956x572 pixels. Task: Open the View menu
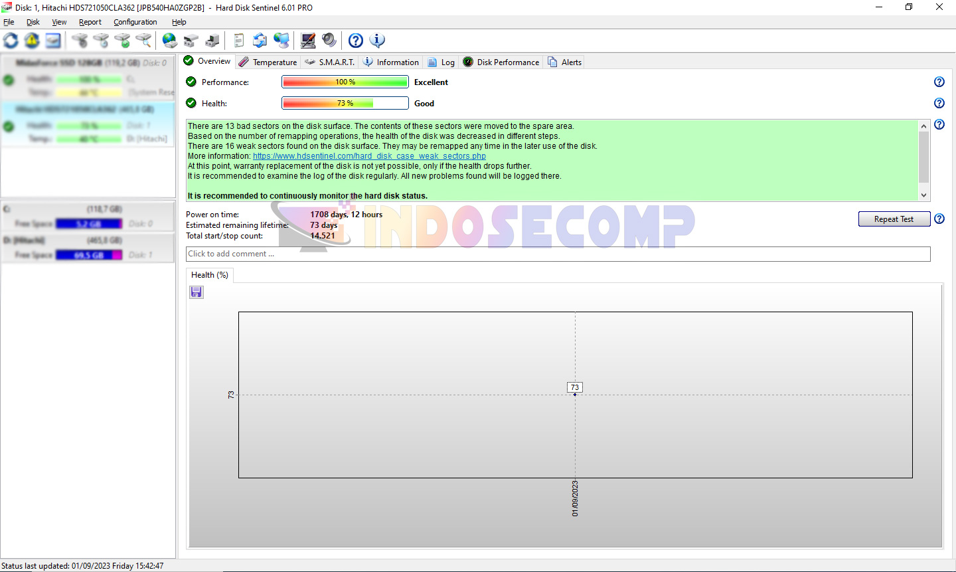coord(59,22)
